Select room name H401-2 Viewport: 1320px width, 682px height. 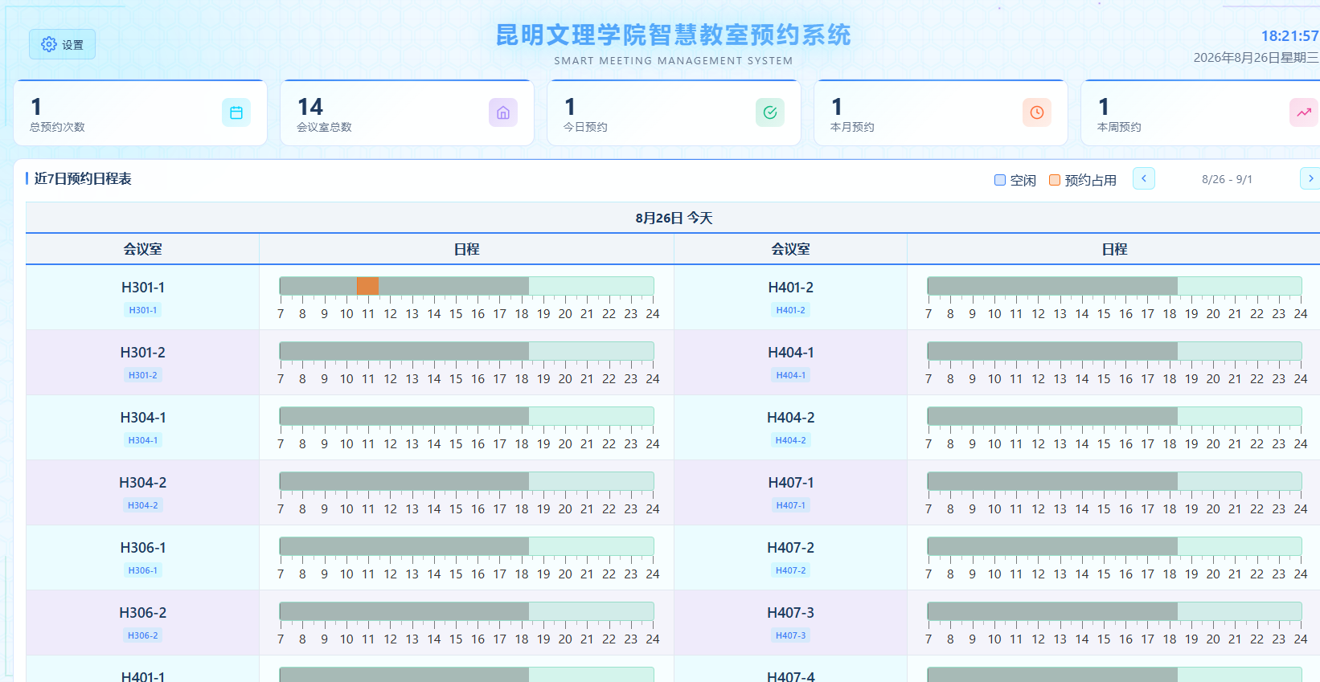coord(791,288)
